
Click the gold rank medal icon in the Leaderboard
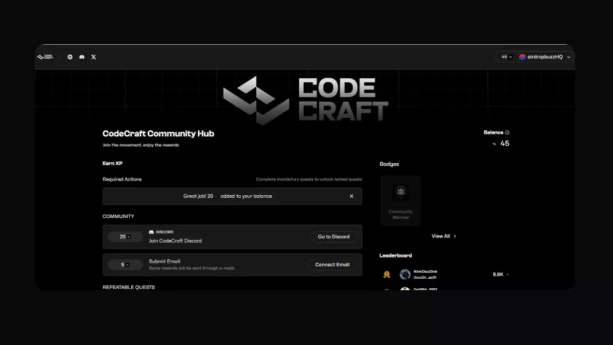click(387, 274)
